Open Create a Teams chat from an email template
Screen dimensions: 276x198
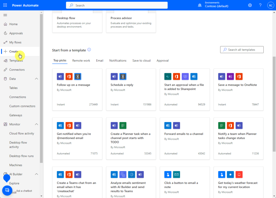click(x=77, y=182)
